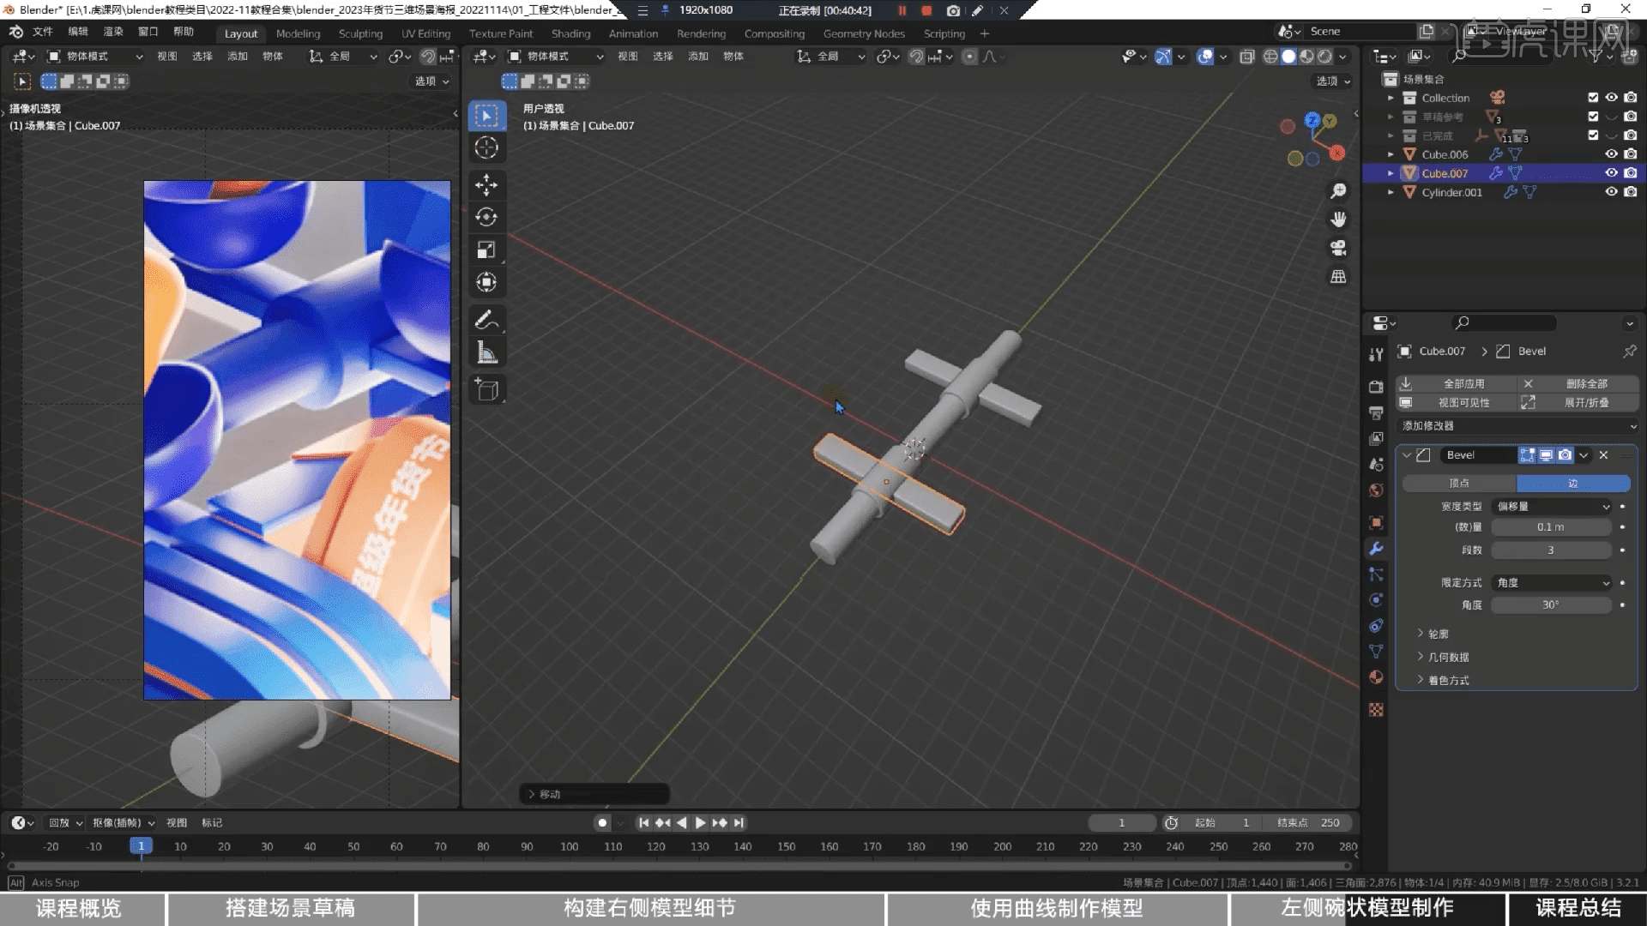Select the Box Select tool in viewport toolbar

[x=486, y=116]
